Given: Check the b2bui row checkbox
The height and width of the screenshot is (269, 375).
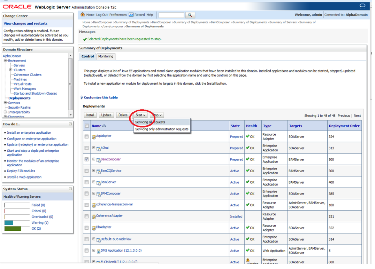Looking at the screenshot, I should click(x=86, y=148).
